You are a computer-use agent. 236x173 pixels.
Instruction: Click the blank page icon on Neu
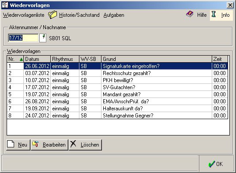click(11, 144)
